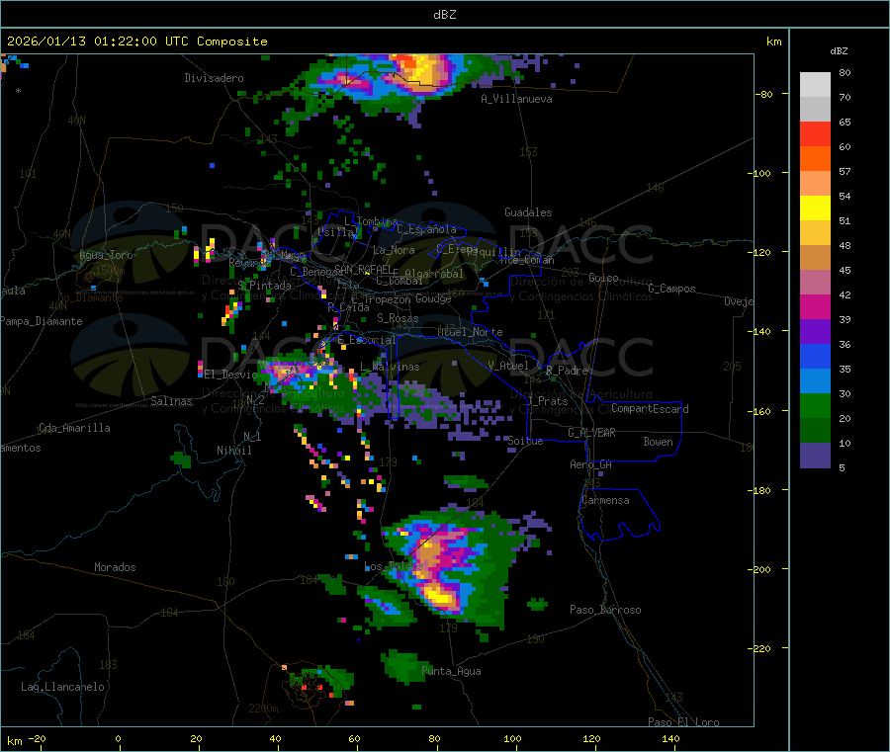Click the 'dBZ' title at top
890x752 pixels.
(444, 15)
